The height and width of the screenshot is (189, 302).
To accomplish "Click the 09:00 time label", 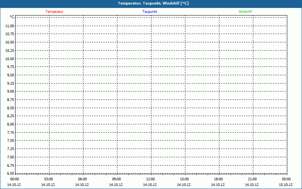I will click(x=117, y=179).
